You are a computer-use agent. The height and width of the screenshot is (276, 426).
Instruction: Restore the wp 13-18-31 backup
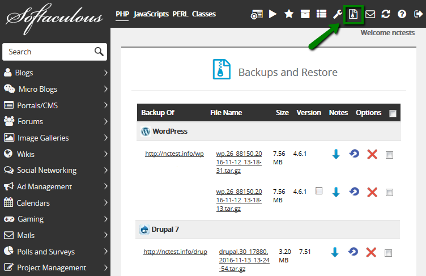point(354,154)
